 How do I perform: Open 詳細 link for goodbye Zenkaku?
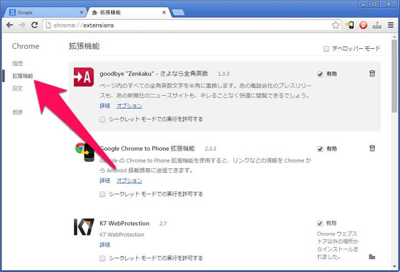pyautogui.click(x=105, y=106)
